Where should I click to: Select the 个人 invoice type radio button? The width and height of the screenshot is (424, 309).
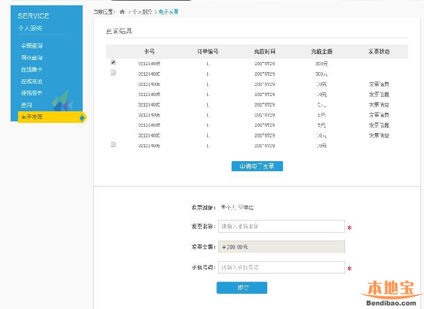tap(224, 207)
